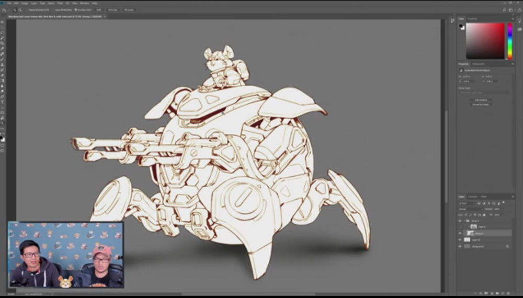Click the Convert to Linked button
This screenshot has width=523, height=298.
click(481, 105)
